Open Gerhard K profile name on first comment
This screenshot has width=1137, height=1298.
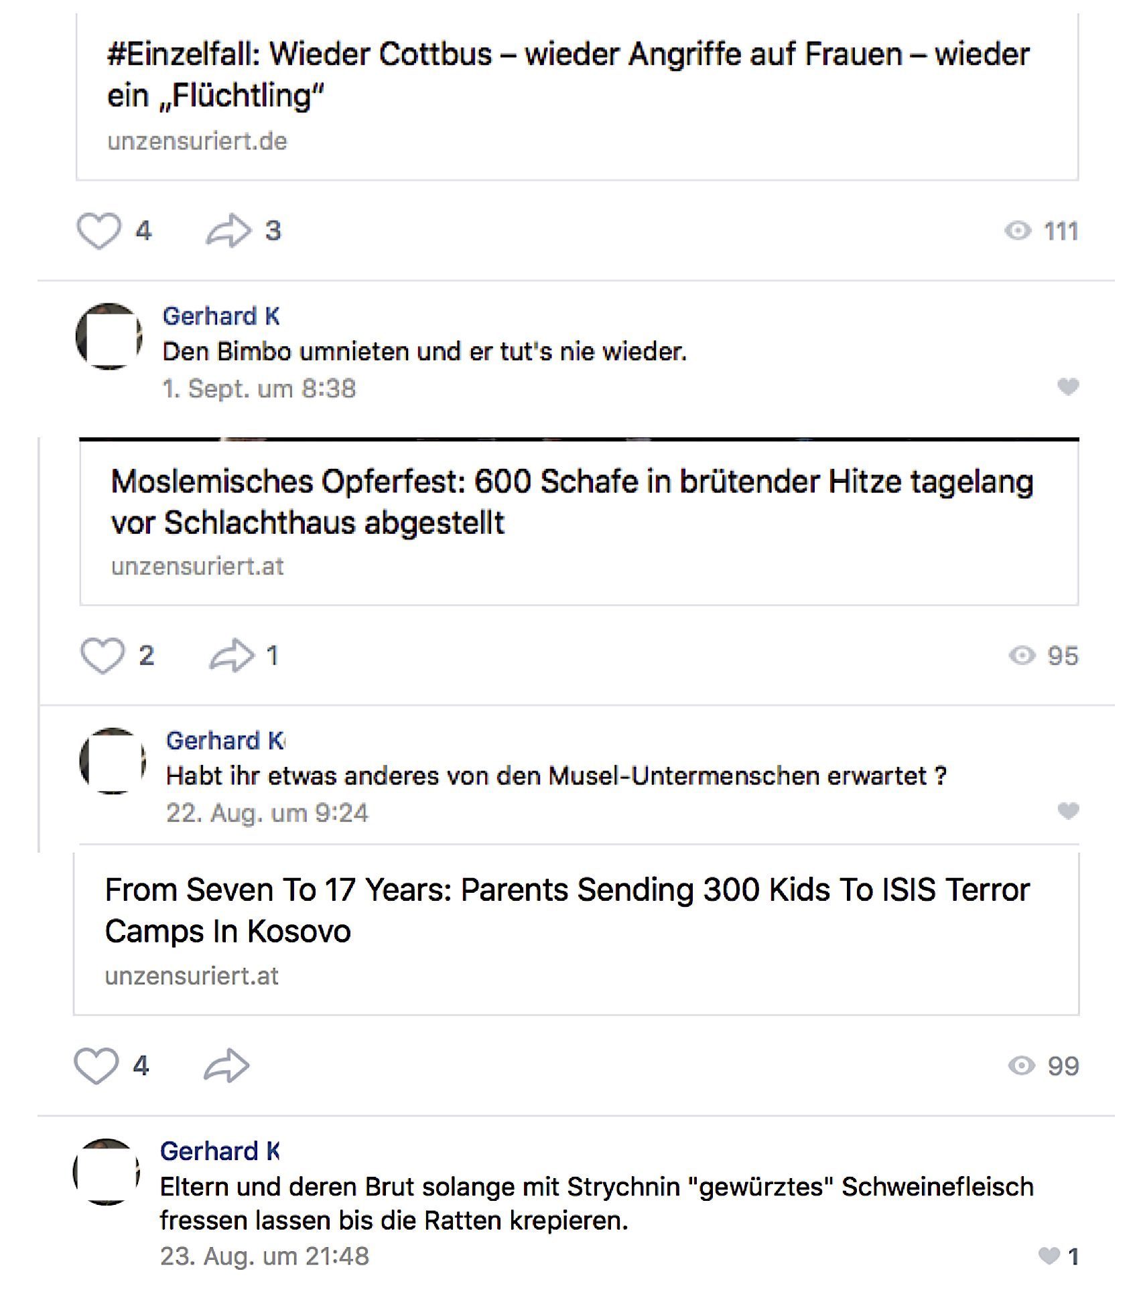(x=221, y=316)
